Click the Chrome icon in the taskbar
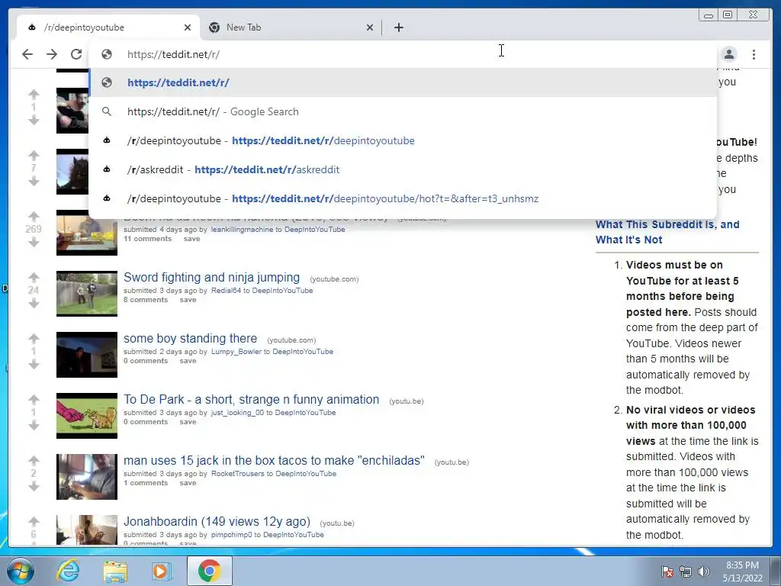781x586 pixels. coord(209,571)
